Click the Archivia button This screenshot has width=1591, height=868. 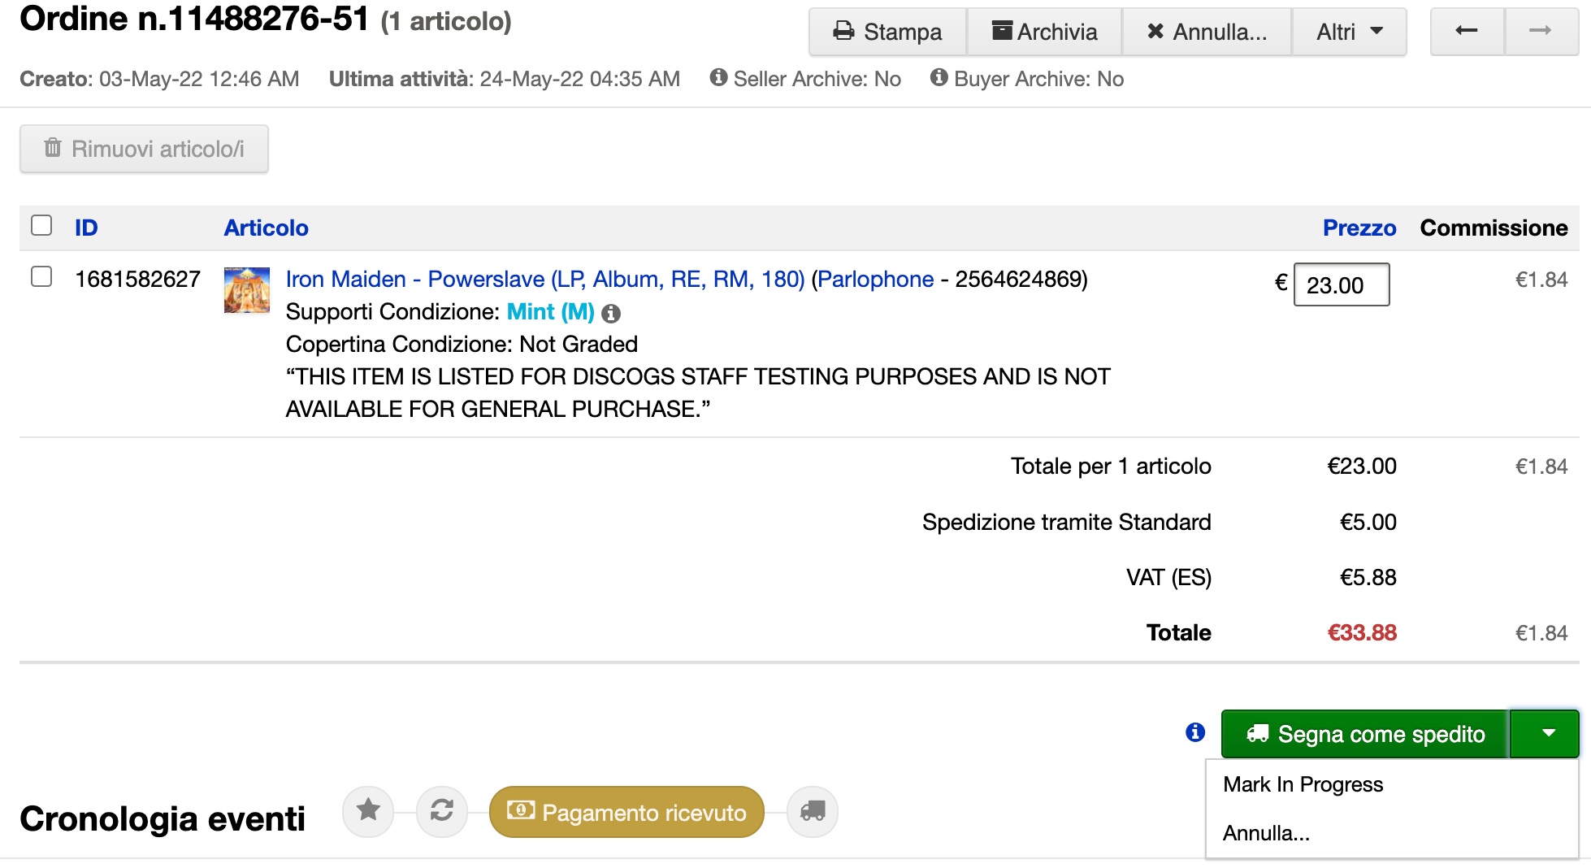tap(1045, 32)
